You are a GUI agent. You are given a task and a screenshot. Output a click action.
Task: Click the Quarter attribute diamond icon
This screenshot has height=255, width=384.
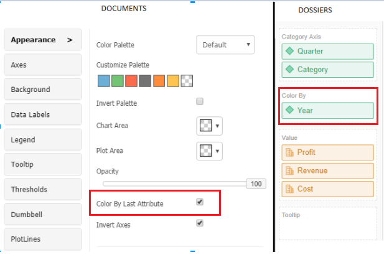click(x=289, y=51)
